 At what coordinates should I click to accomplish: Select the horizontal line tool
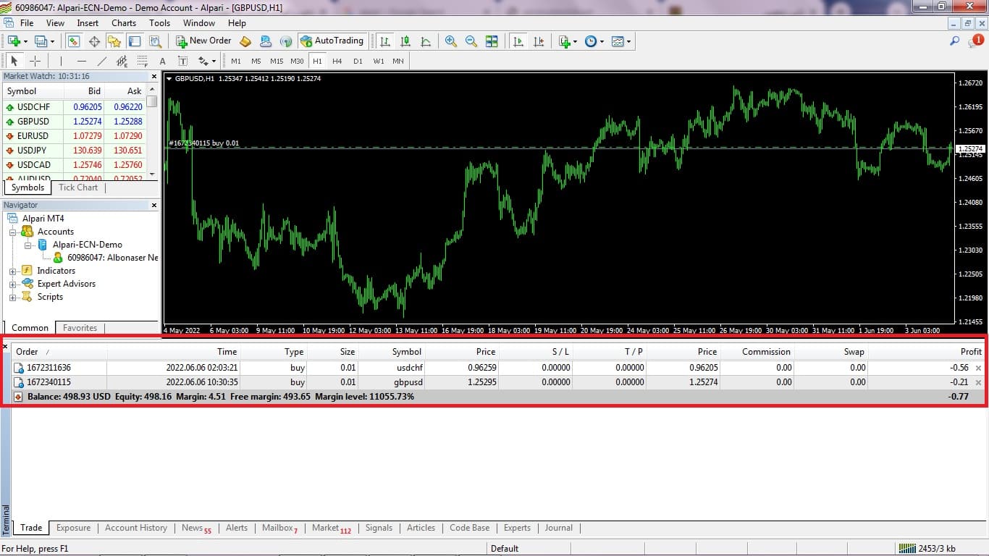[x=81, y=61]
